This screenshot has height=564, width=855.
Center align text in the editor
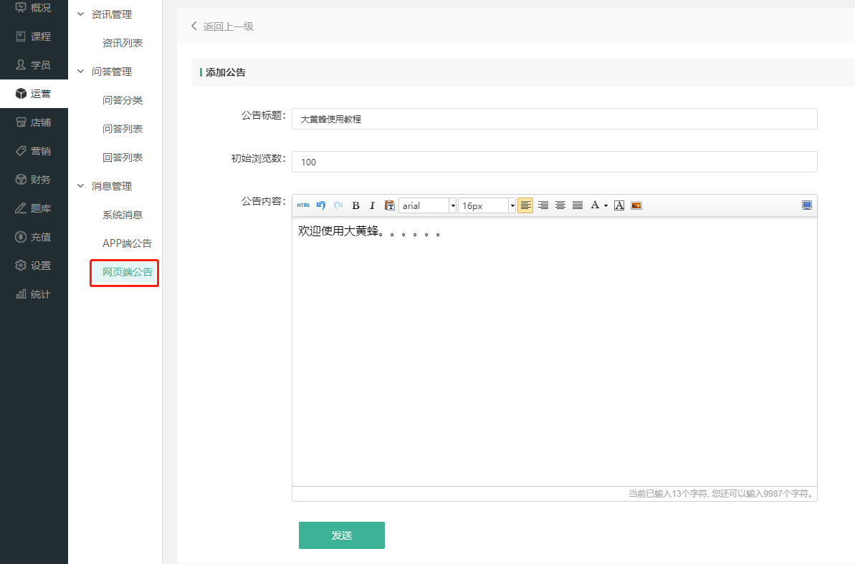coord(560,205)
